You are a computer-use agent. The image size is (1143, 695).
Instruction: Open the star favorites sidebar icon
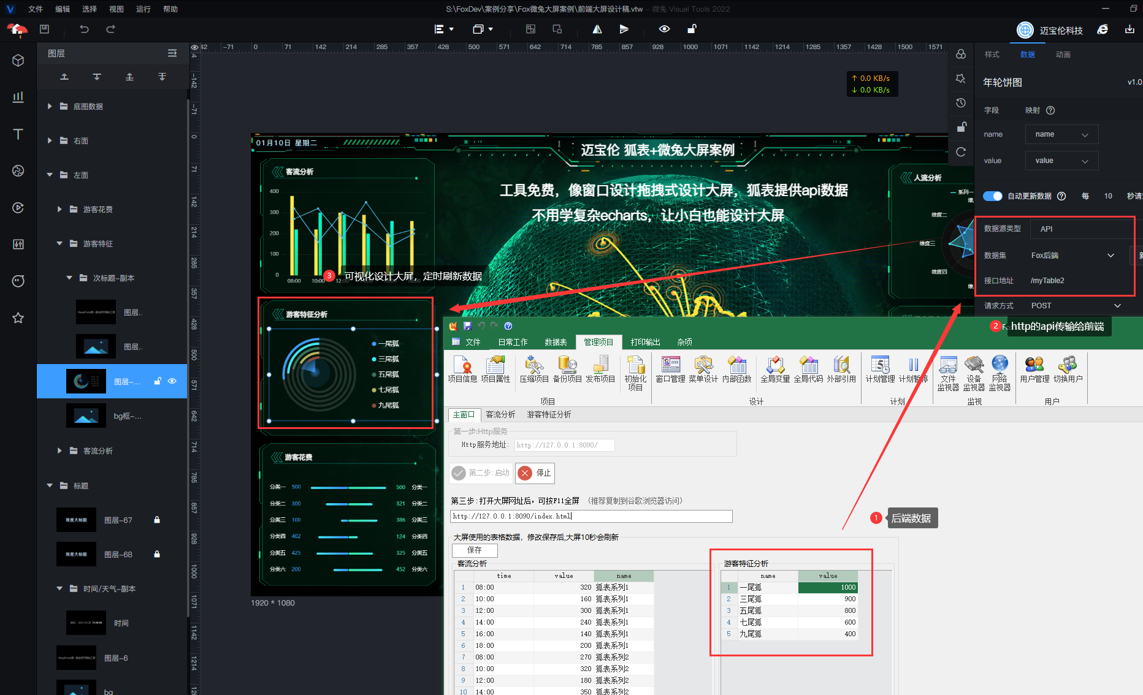(x=18, y=317)
